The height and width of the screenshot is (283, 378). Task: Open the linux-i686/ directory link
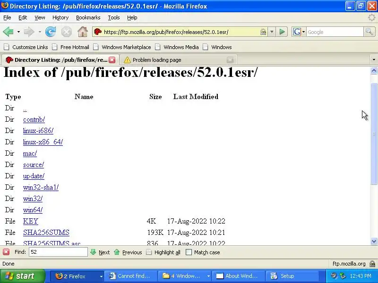click(38, 131)
